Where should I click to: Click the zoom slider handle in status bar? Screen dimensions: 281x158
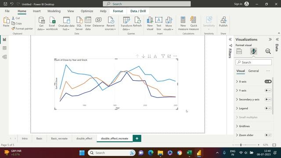[241, 145]
